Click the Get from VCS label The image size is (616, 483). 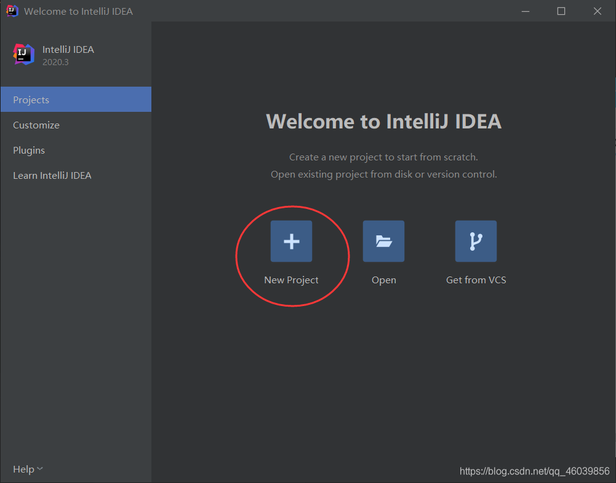[x=476, y=280]
